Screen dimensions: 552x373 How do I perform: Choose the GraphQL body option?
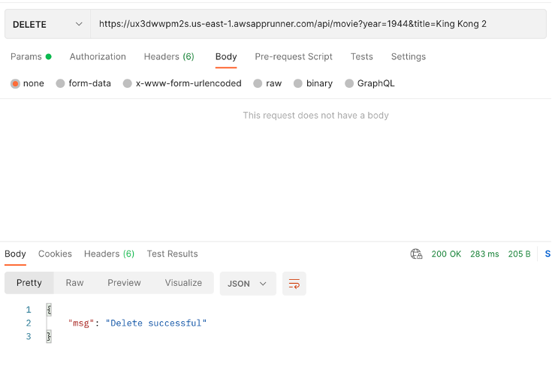(349, 84)
